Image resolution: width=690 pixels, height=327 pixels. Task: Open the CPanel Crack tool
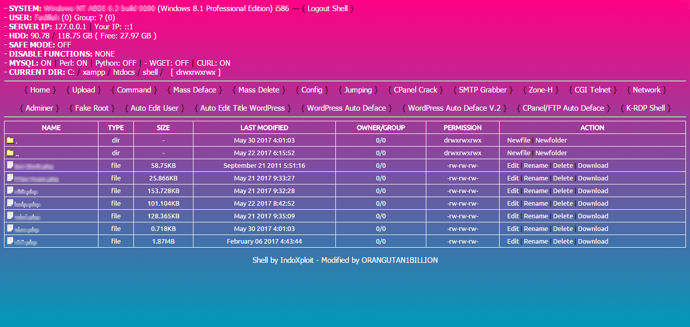tap(415, 90)
